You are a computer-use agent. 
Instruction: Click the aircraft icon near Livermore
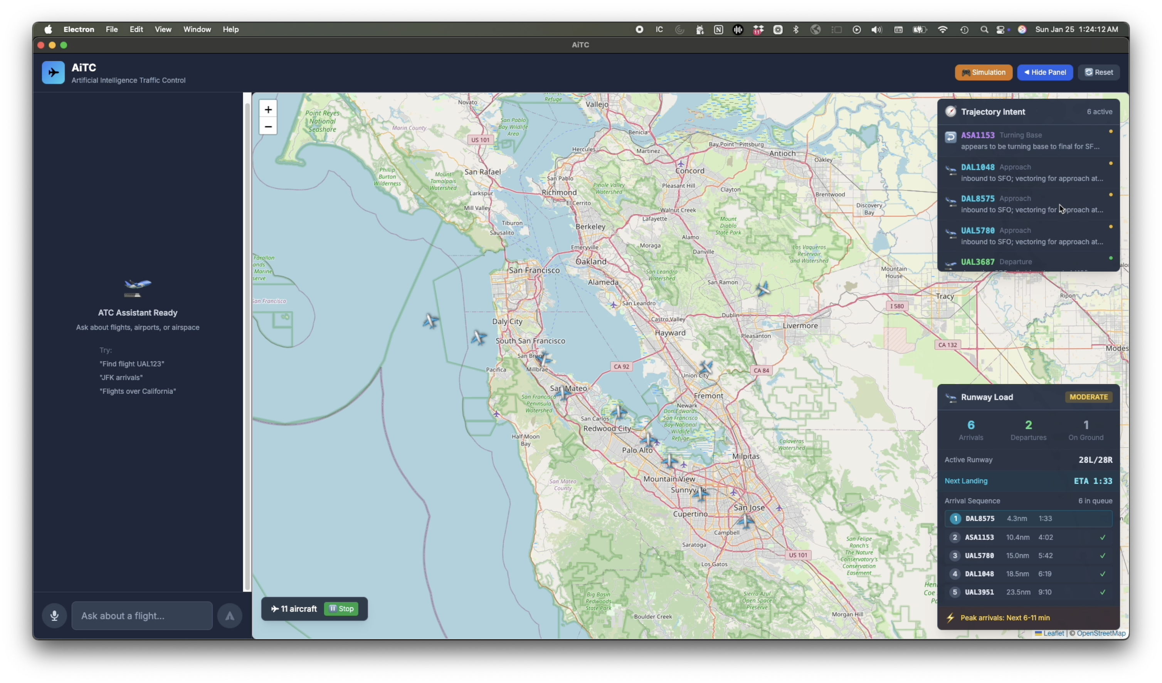(x=763, y=289)
